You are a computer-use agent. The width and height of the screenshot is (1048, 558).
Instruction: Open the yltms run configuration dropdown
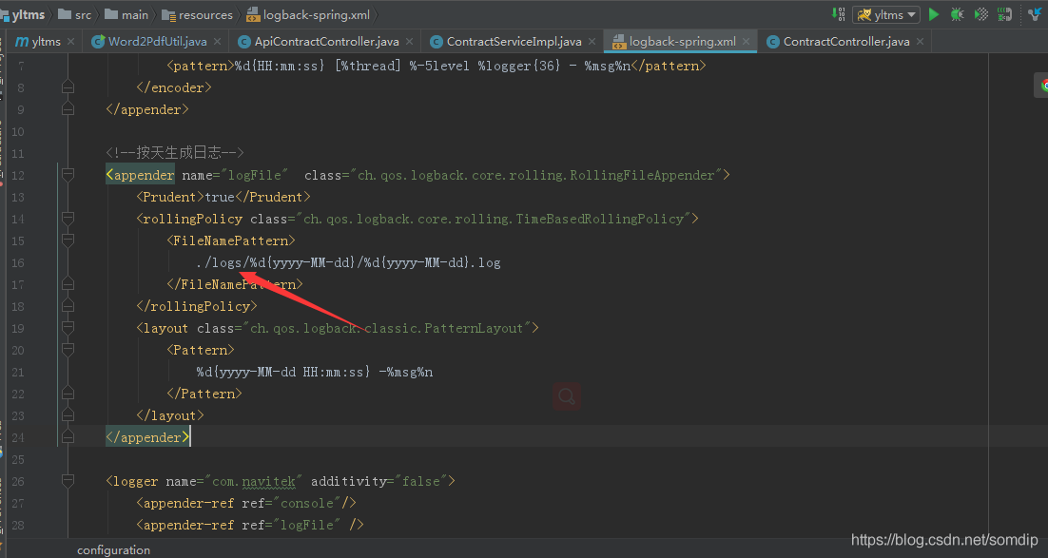[x=886, y=14]
